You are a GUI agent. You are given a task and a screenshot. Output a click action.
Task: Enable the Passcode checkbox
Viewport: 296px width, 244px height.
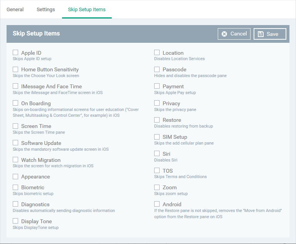pyautogui.click(x=157, y=69)
